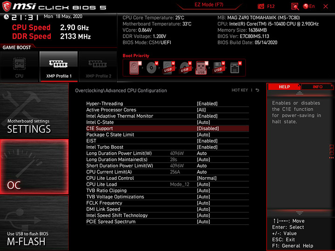Screen dimensions: 335x251
Task: Select the USB key boot device icon
Action: [x=201, y=68]
